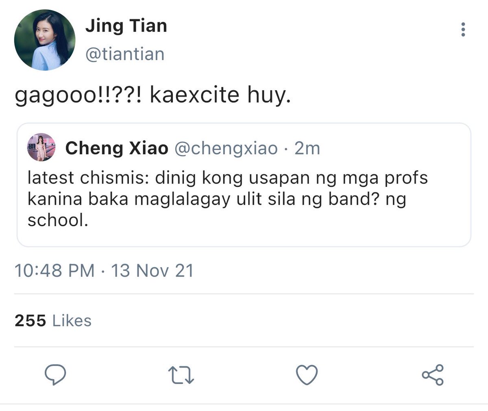Open the Jing Tian display name
This screenshot has height=411, width=488.
pos(126,26)
